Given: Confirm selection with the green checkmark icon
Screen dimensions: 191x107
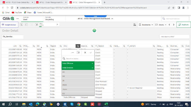Looking at the screenshot, I should coord(91,53).
